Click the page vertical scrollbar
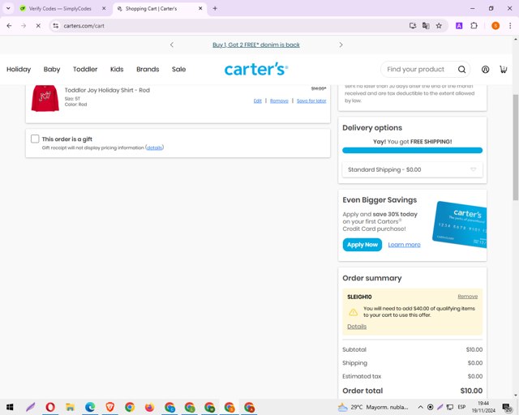Image resolution: width=519 pixels, height=415 pixels. coord(516,148)
